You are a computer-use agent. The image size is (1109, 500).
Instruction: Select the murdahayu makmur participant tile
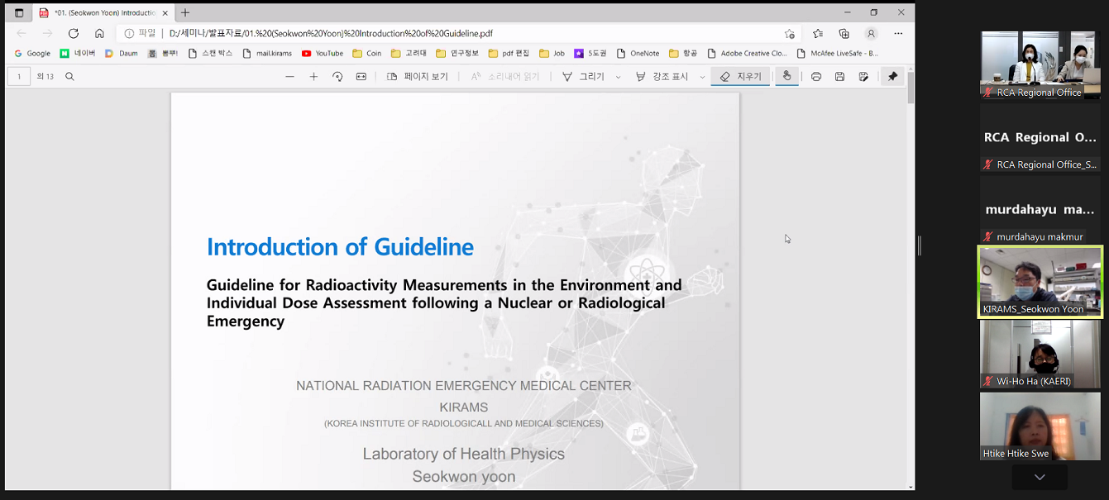tap(1040, 209)
